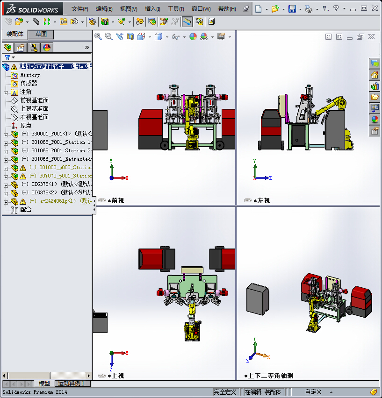Image resolution: width=382 pixels, height=398 pixels.
Task: Open the Hide/Show Items glasses dropdown arrow
Action: coord(184,37)
